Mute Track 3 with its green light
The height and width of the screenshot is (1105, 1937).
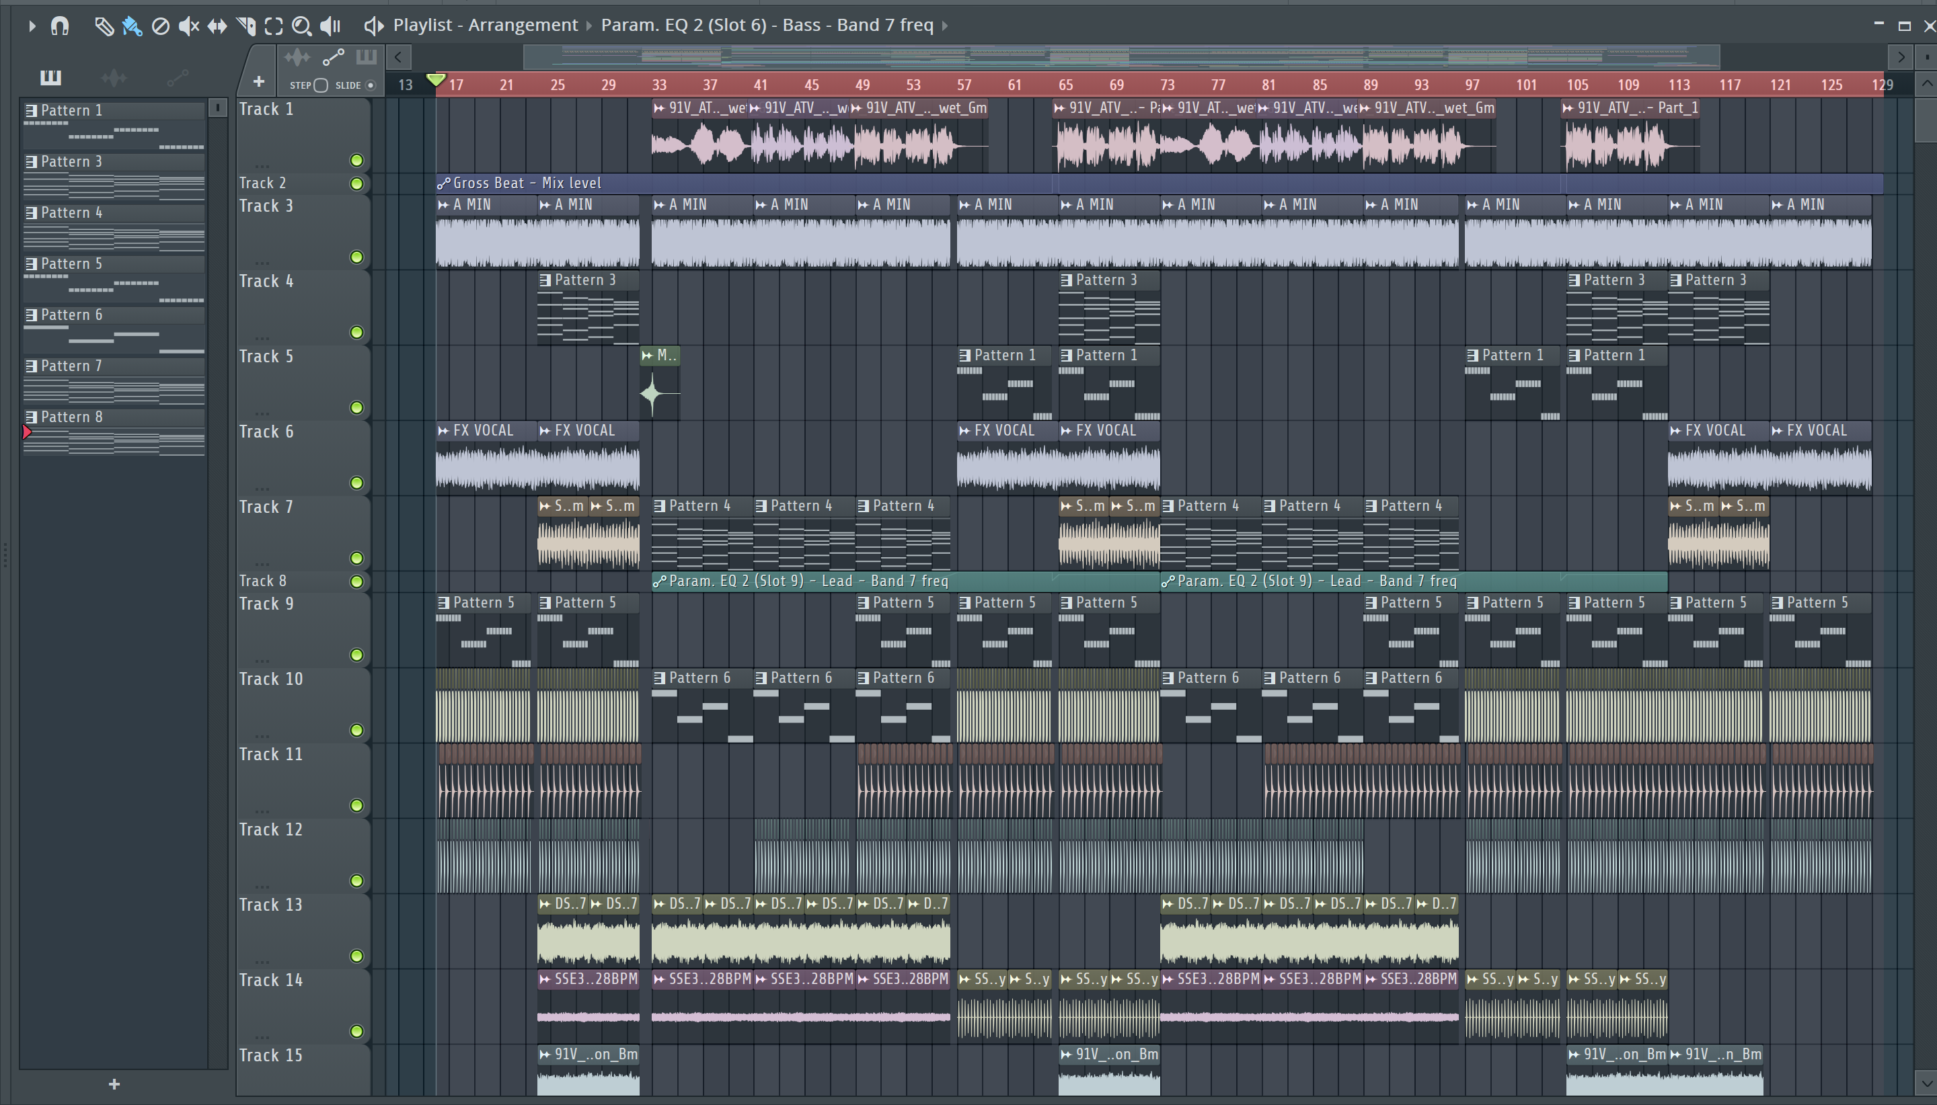[x=356, y=257]
